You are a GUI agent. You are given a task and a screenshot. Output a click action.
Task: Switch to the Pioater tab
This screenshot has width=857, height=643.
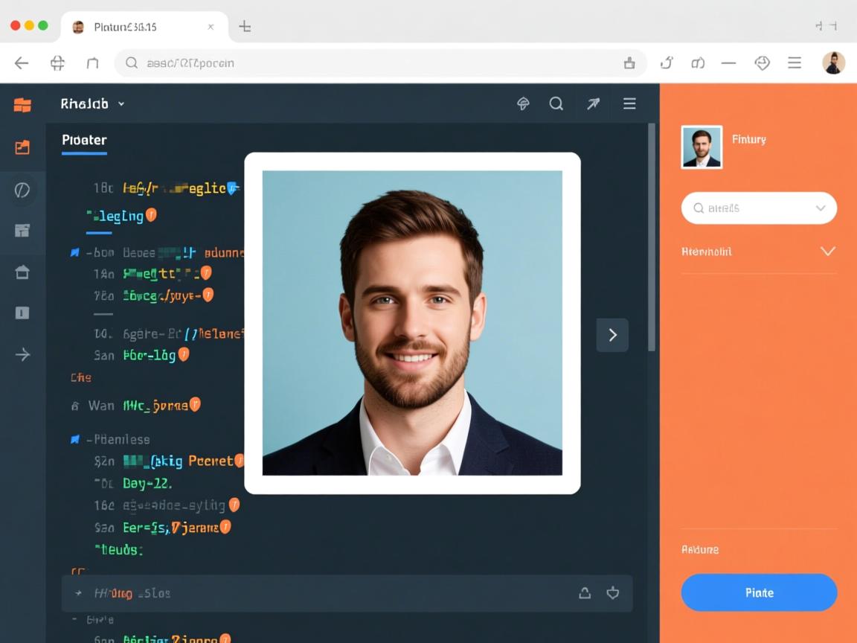(84, 140)
